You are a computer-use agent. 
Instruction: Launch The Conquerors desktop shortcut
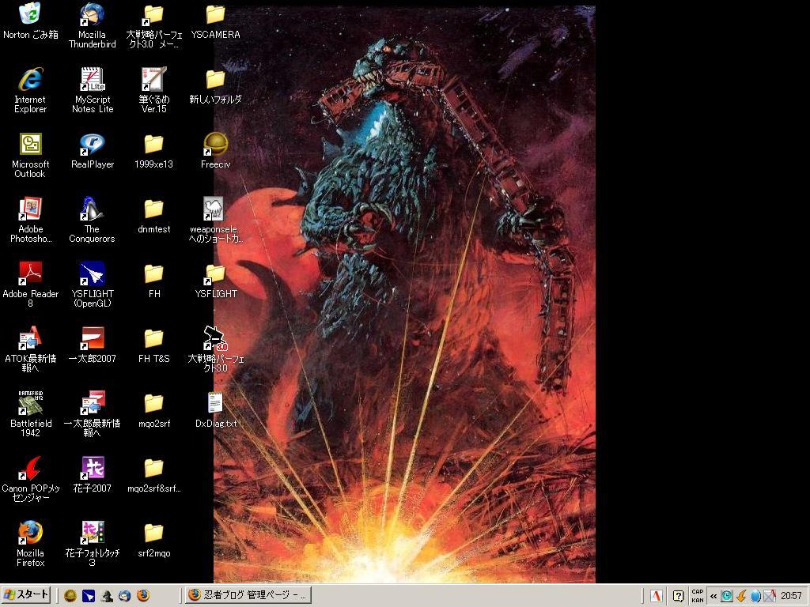click(x=92, y=221)
